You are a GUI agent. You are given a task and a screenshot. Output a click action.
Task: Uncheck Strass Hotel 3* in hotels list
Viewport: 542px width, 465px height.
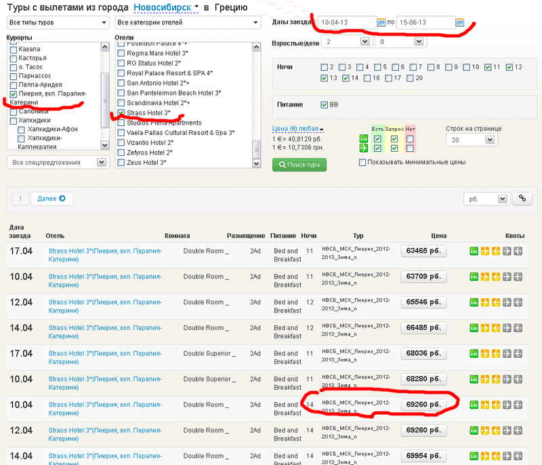121,113
